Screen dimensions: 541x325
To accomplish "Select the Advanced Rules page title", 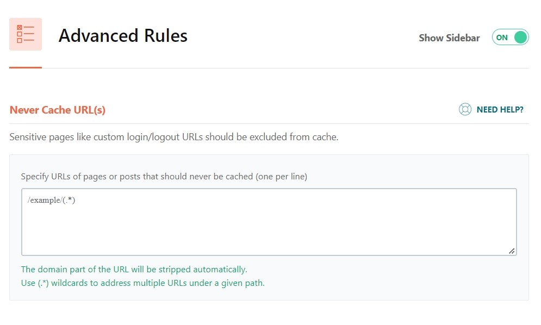I will pos(123,36).
